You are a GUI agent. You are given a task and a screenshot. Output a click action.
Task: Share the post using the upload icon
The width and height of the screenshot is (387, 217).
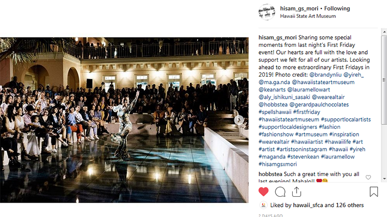(x=297, y=192)
